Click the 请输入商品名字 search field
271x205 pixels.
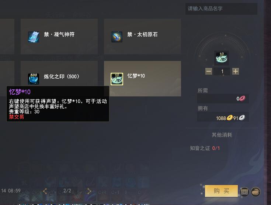coord(221,8)
